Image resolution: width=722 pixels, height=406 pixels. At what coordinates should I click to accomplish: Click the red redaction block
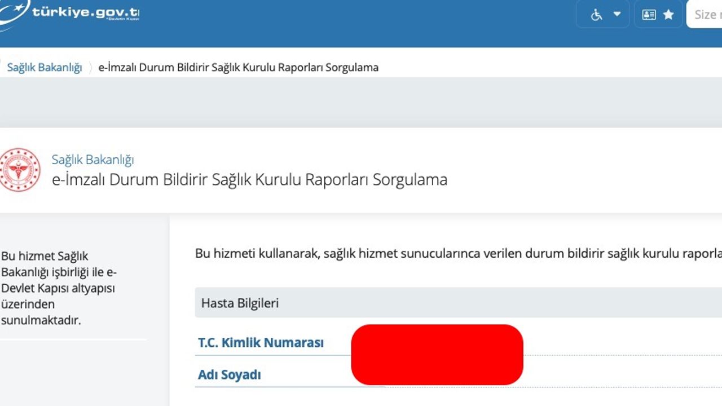coord(437,355)
